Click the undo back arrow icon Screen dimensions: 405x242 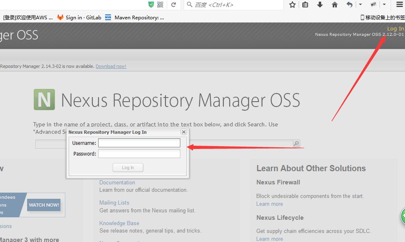[349, 5]
